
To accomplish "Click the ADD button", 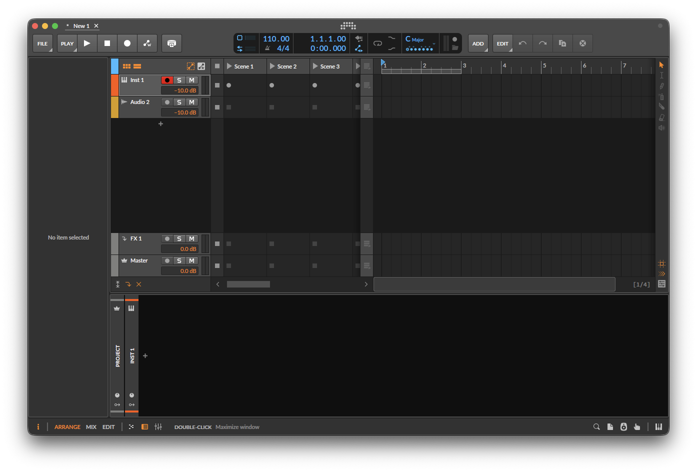I will 478,43.
